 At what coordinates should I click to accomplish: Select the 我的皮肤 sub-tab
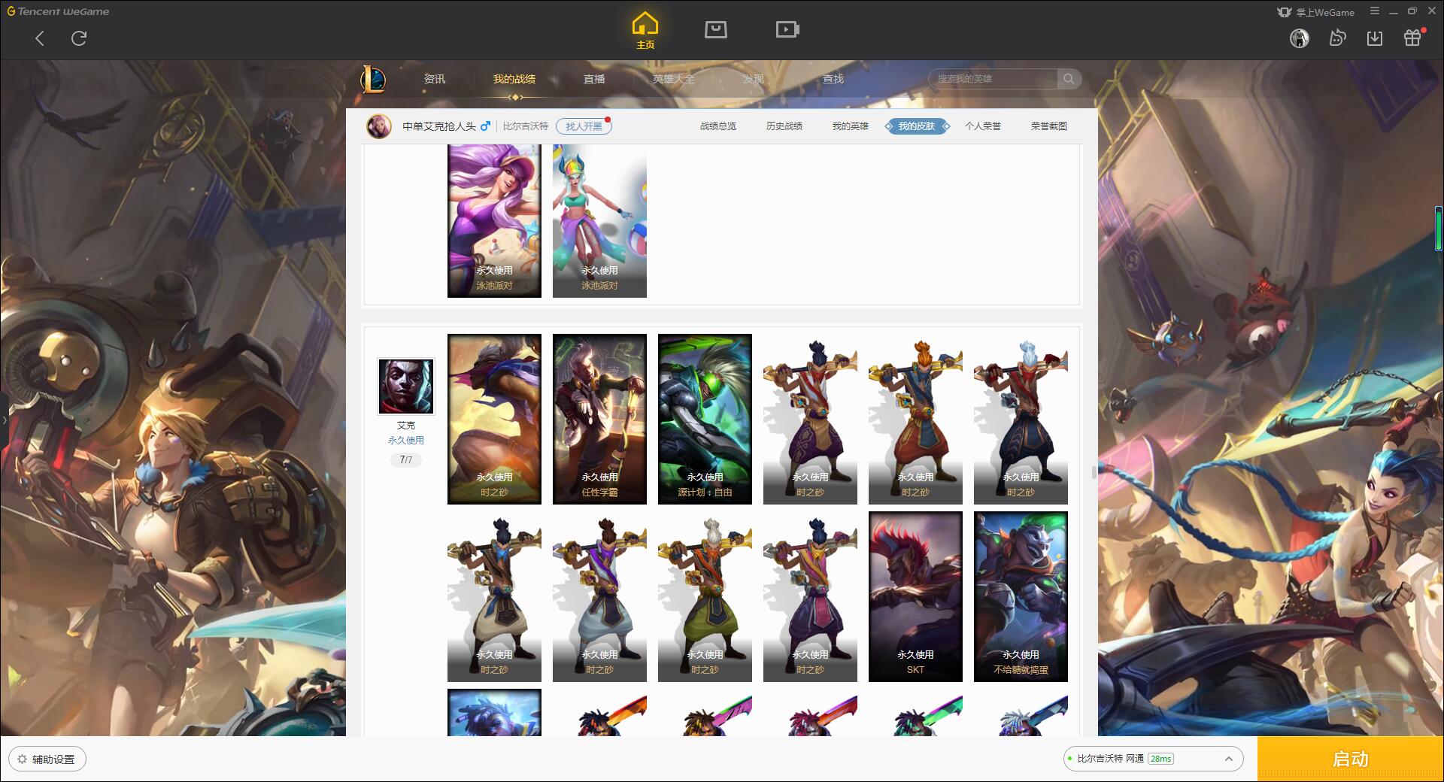click(x=917, y=126)
